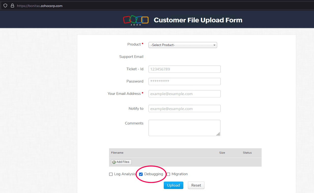Uncheck the Debugging checkbox
The image size is (314, 193).
pos(141,174)
